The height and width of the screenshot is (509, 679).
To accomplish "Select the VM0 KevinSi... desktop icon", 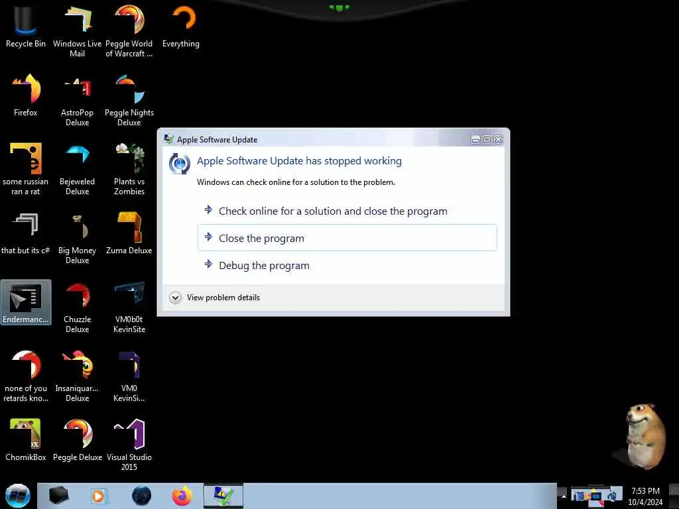I will [129, 376].
